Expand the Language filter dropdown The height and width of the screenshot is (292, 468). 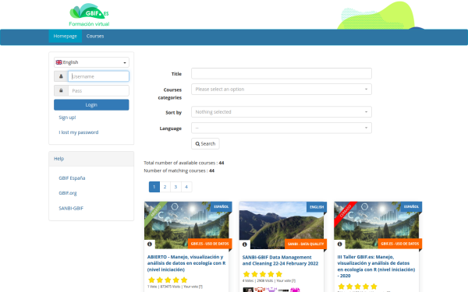281,128
